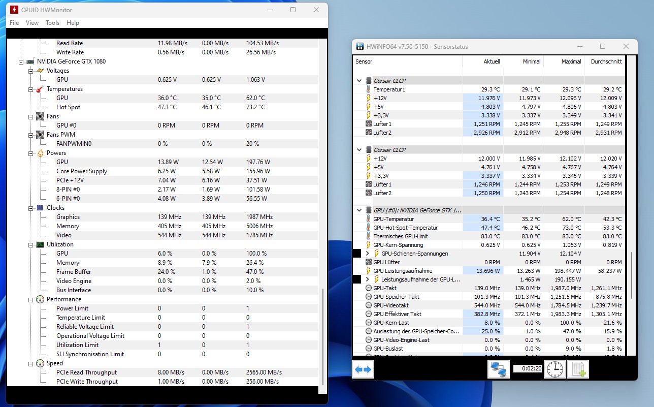Collapse the Utilization node in HWMonitor
654x407 pixels.
31,244
